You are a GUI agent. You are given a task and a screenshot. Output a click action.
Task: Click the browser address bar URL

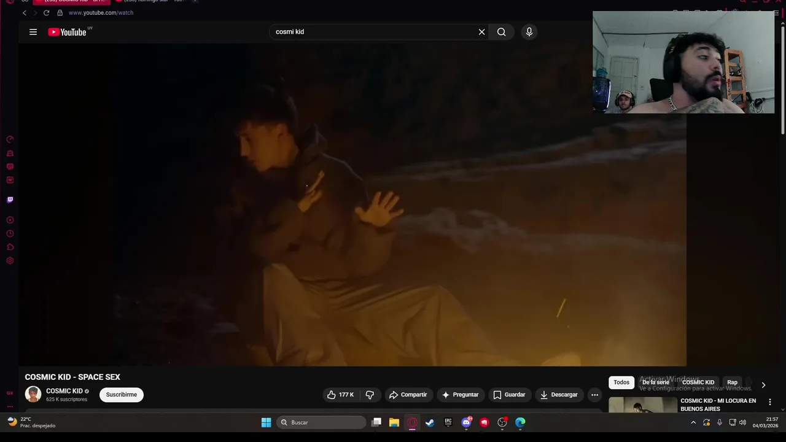101,12
